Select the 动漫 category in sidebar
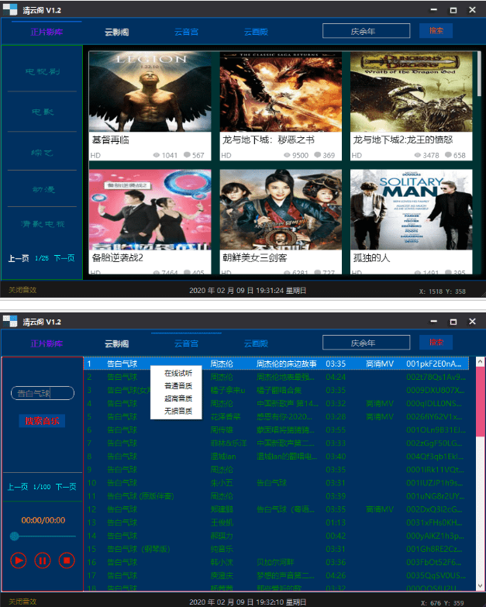The width and height of the screenshot is (486, 607). [x=43, y=189]
